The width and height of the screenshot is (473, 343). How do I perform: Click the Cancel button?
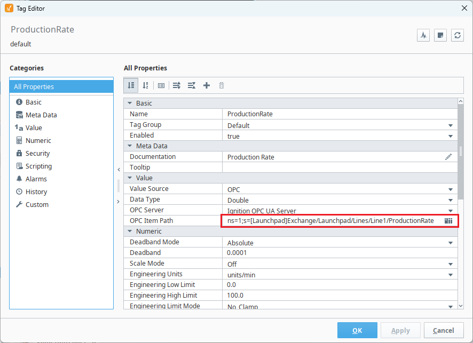443,330
